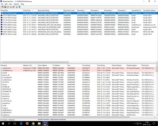158x126 pixels.
Task: Click the Refresh toolbar icon
Action: 8,7
